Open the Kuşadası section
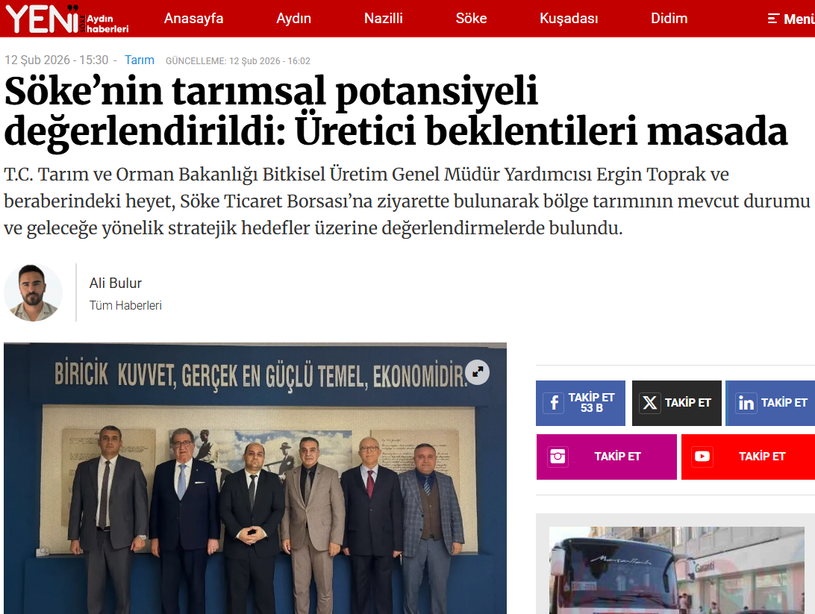815x614 pixels. point(569,19)
